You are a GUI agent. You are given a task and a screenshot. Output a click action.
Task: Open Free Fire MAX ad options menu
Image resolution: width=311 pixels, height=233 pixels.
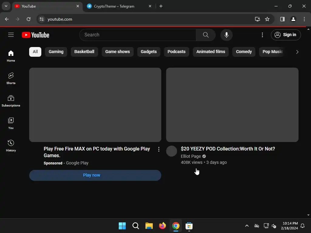[x=159, y=149]
